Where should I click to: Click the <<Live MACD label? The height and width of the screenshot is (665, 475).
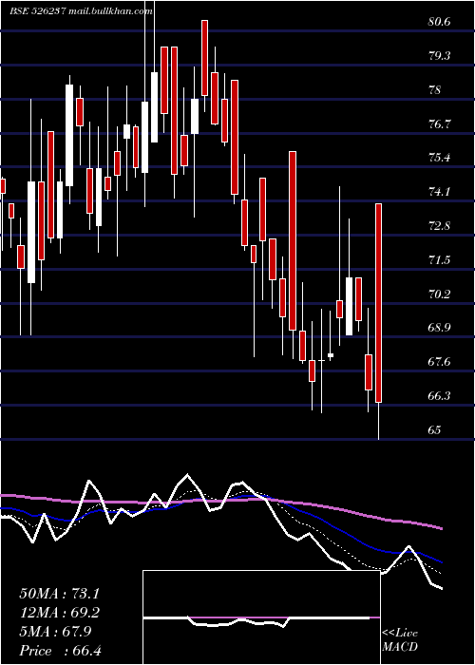point(400,639)
